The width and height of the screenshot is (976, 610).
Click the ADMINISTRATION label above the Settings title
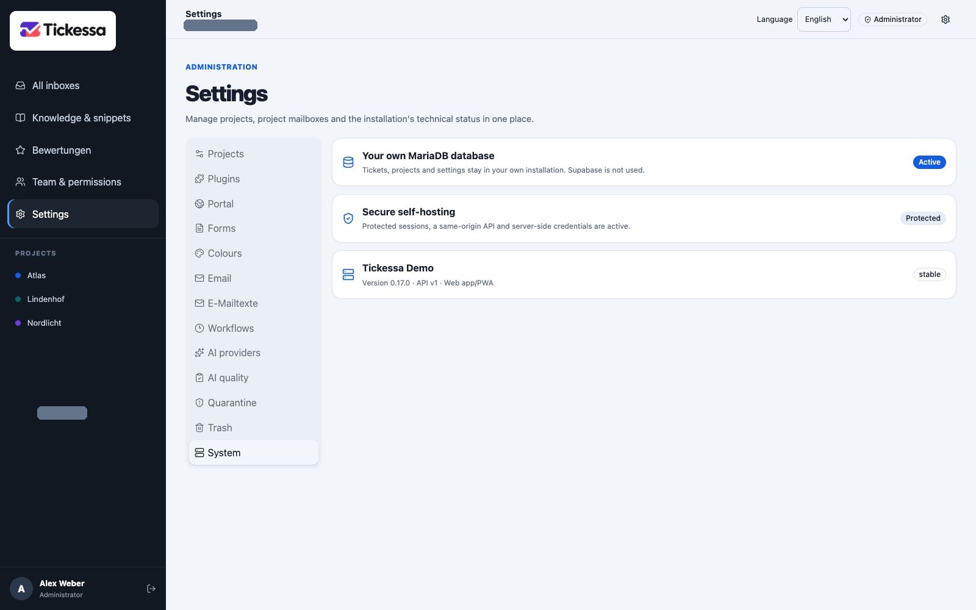tap(221, 67)
